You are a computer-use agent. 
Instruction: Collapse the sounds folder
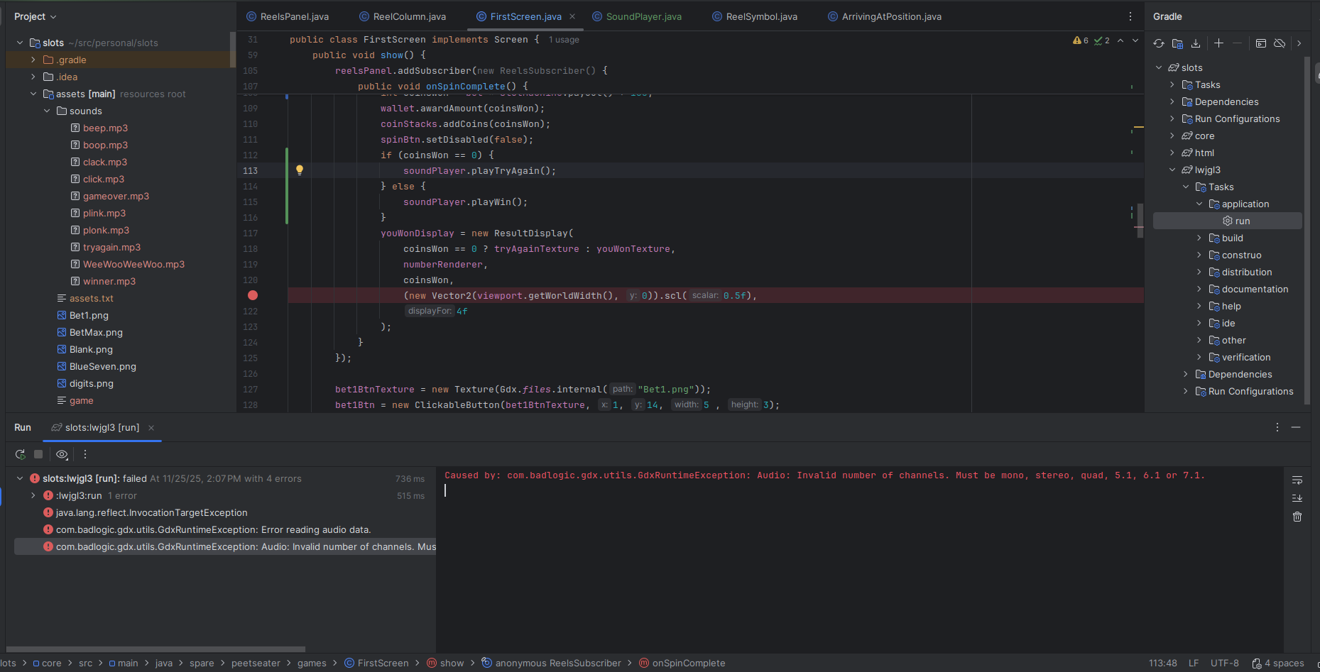coord(47,111)
